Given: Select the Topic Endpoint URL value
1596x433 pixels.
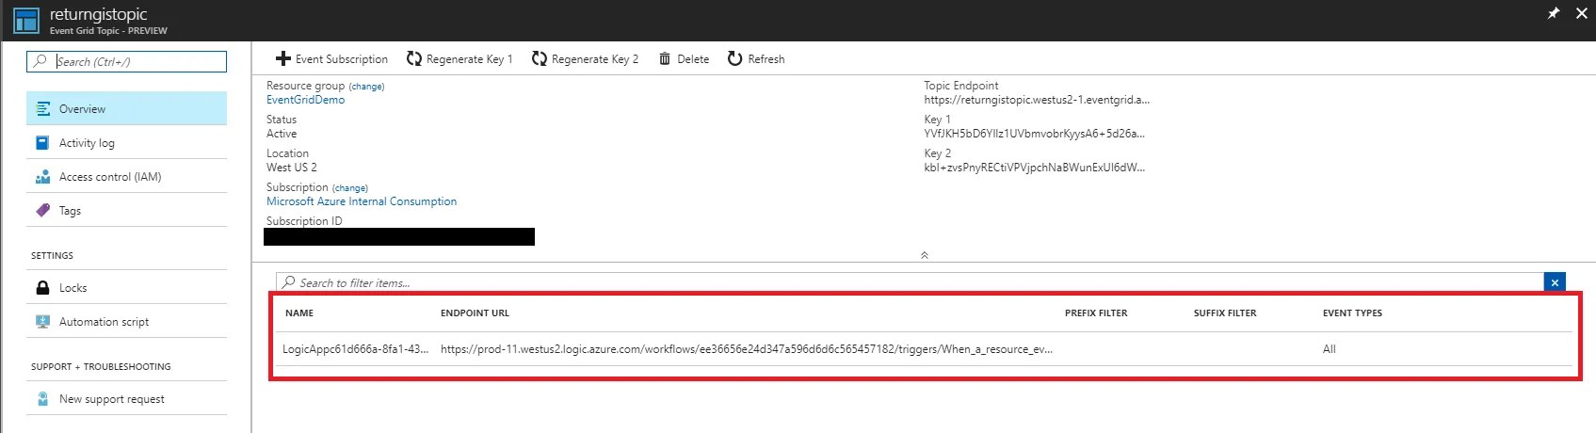Looking at the screenshot, I should (x=1037, y=100).
